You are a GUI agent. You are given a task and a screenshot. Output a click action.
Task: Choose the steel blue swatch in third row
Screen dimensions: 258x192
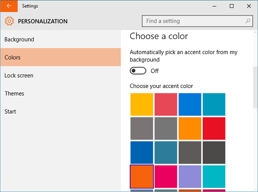point(166,152)
